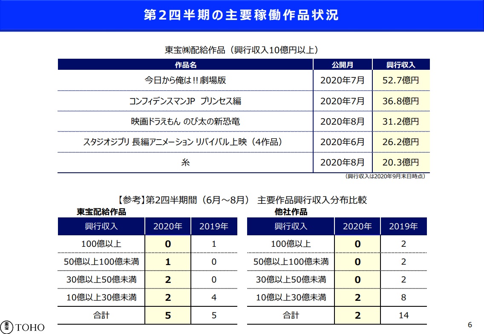484x334 pixels.
Task: Select the heading 東宝㈱配給作品（興行収入10億円以上）
Action: 242,50
